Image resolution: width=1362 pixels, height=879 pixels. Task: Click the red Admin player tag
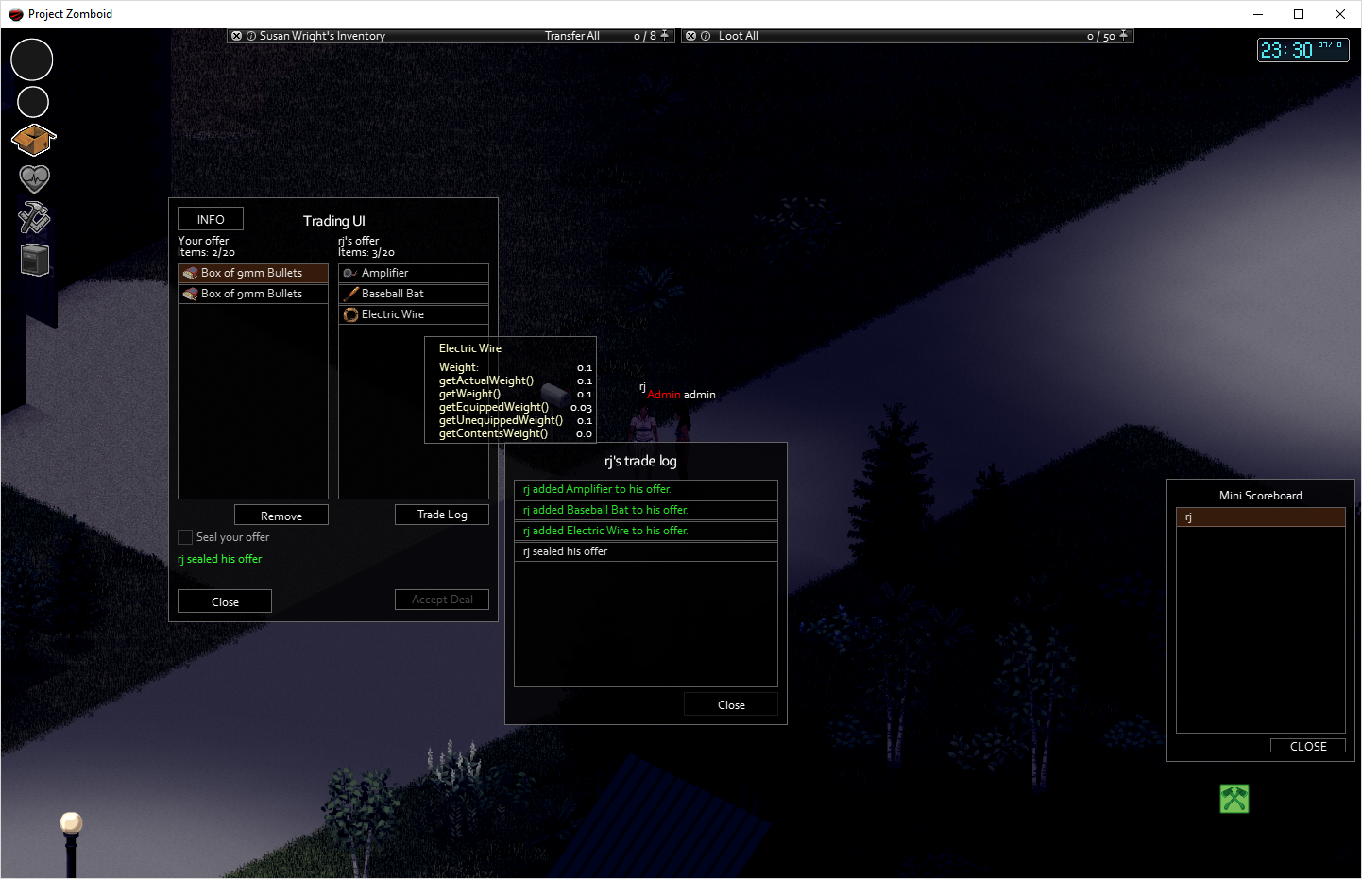coord(664,395)
